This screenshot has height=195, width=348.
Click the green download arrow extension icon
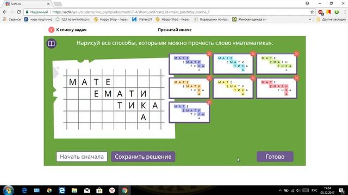337,12
